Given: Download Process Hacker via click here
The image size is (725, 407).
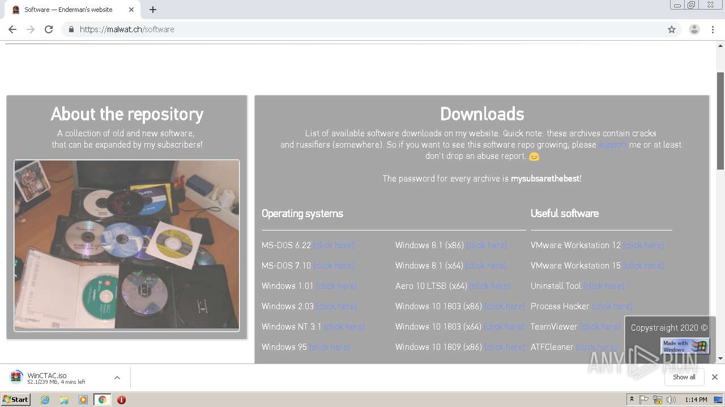Looking at the screenshot, I should pos(612,306).
